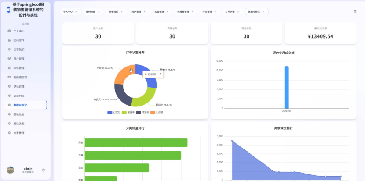Click the 用户总数 statistic card

point(98,33)
